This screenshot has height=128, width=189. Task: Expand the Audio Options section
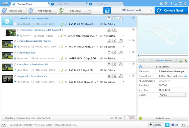[163, 118]
